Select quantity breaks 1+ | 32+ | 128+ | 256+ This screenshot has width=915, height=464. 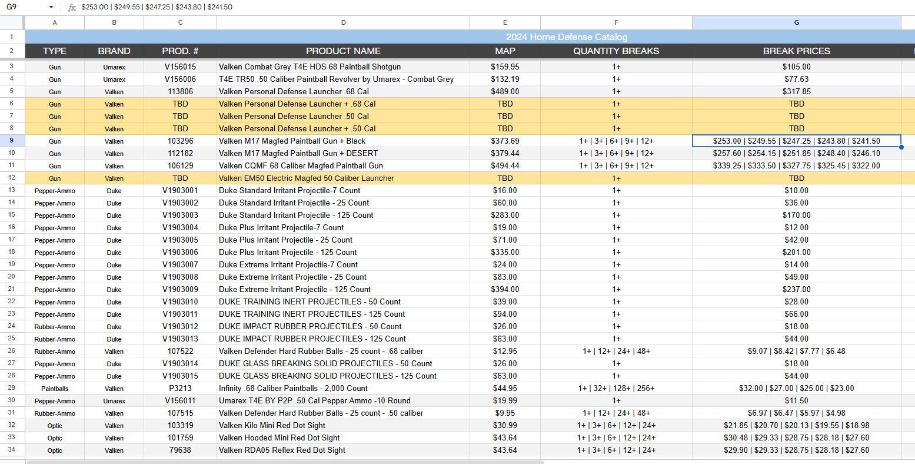[x=616, y=388]
